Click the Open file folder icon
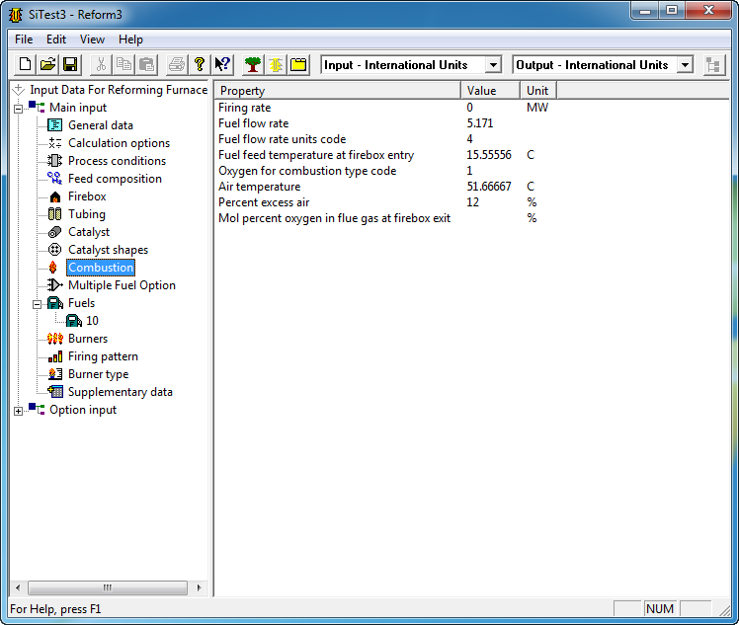739x625 pixels. pyautogui.click(x=47, y=64)
